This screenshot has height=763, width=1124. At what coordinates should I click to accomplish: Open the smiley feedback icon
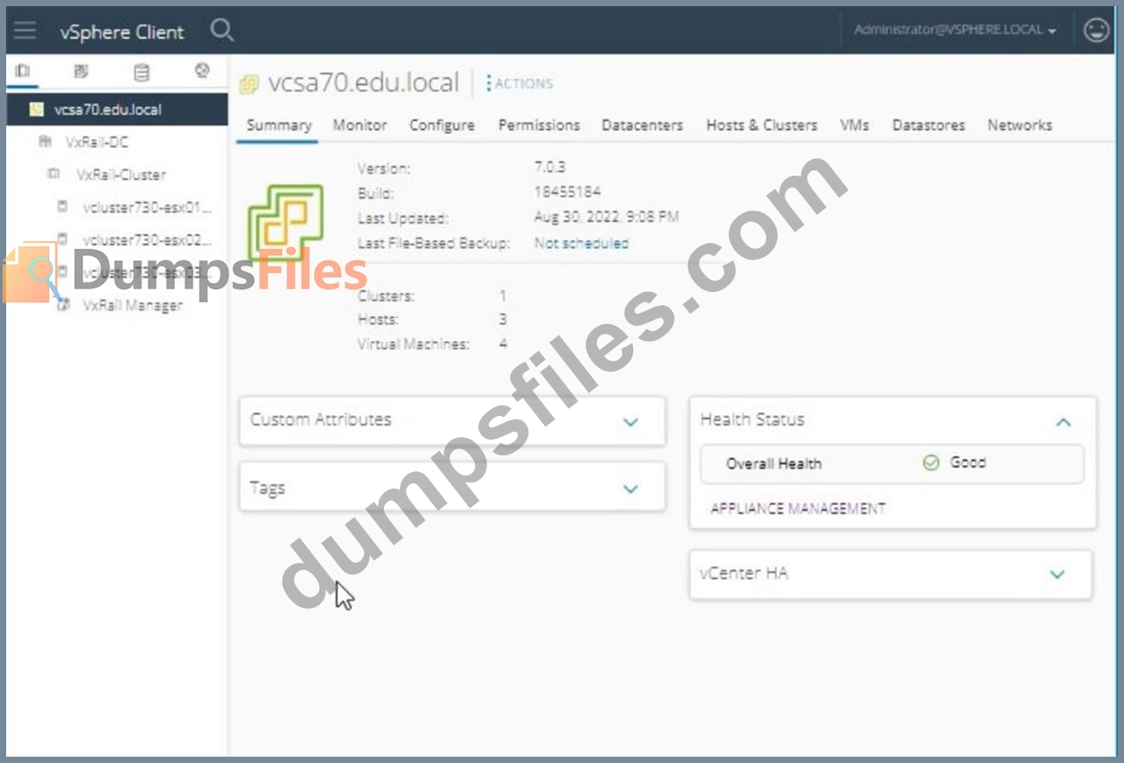(1095, 31)
